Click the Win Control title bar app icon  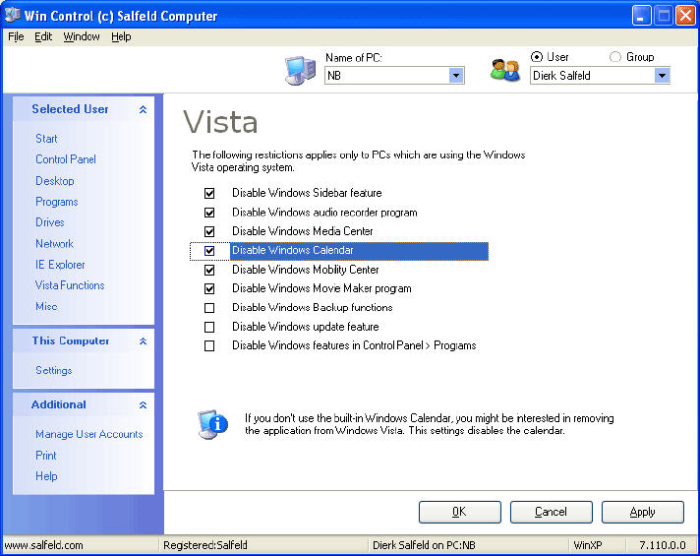pyautogui.click(x=12, y=15)
